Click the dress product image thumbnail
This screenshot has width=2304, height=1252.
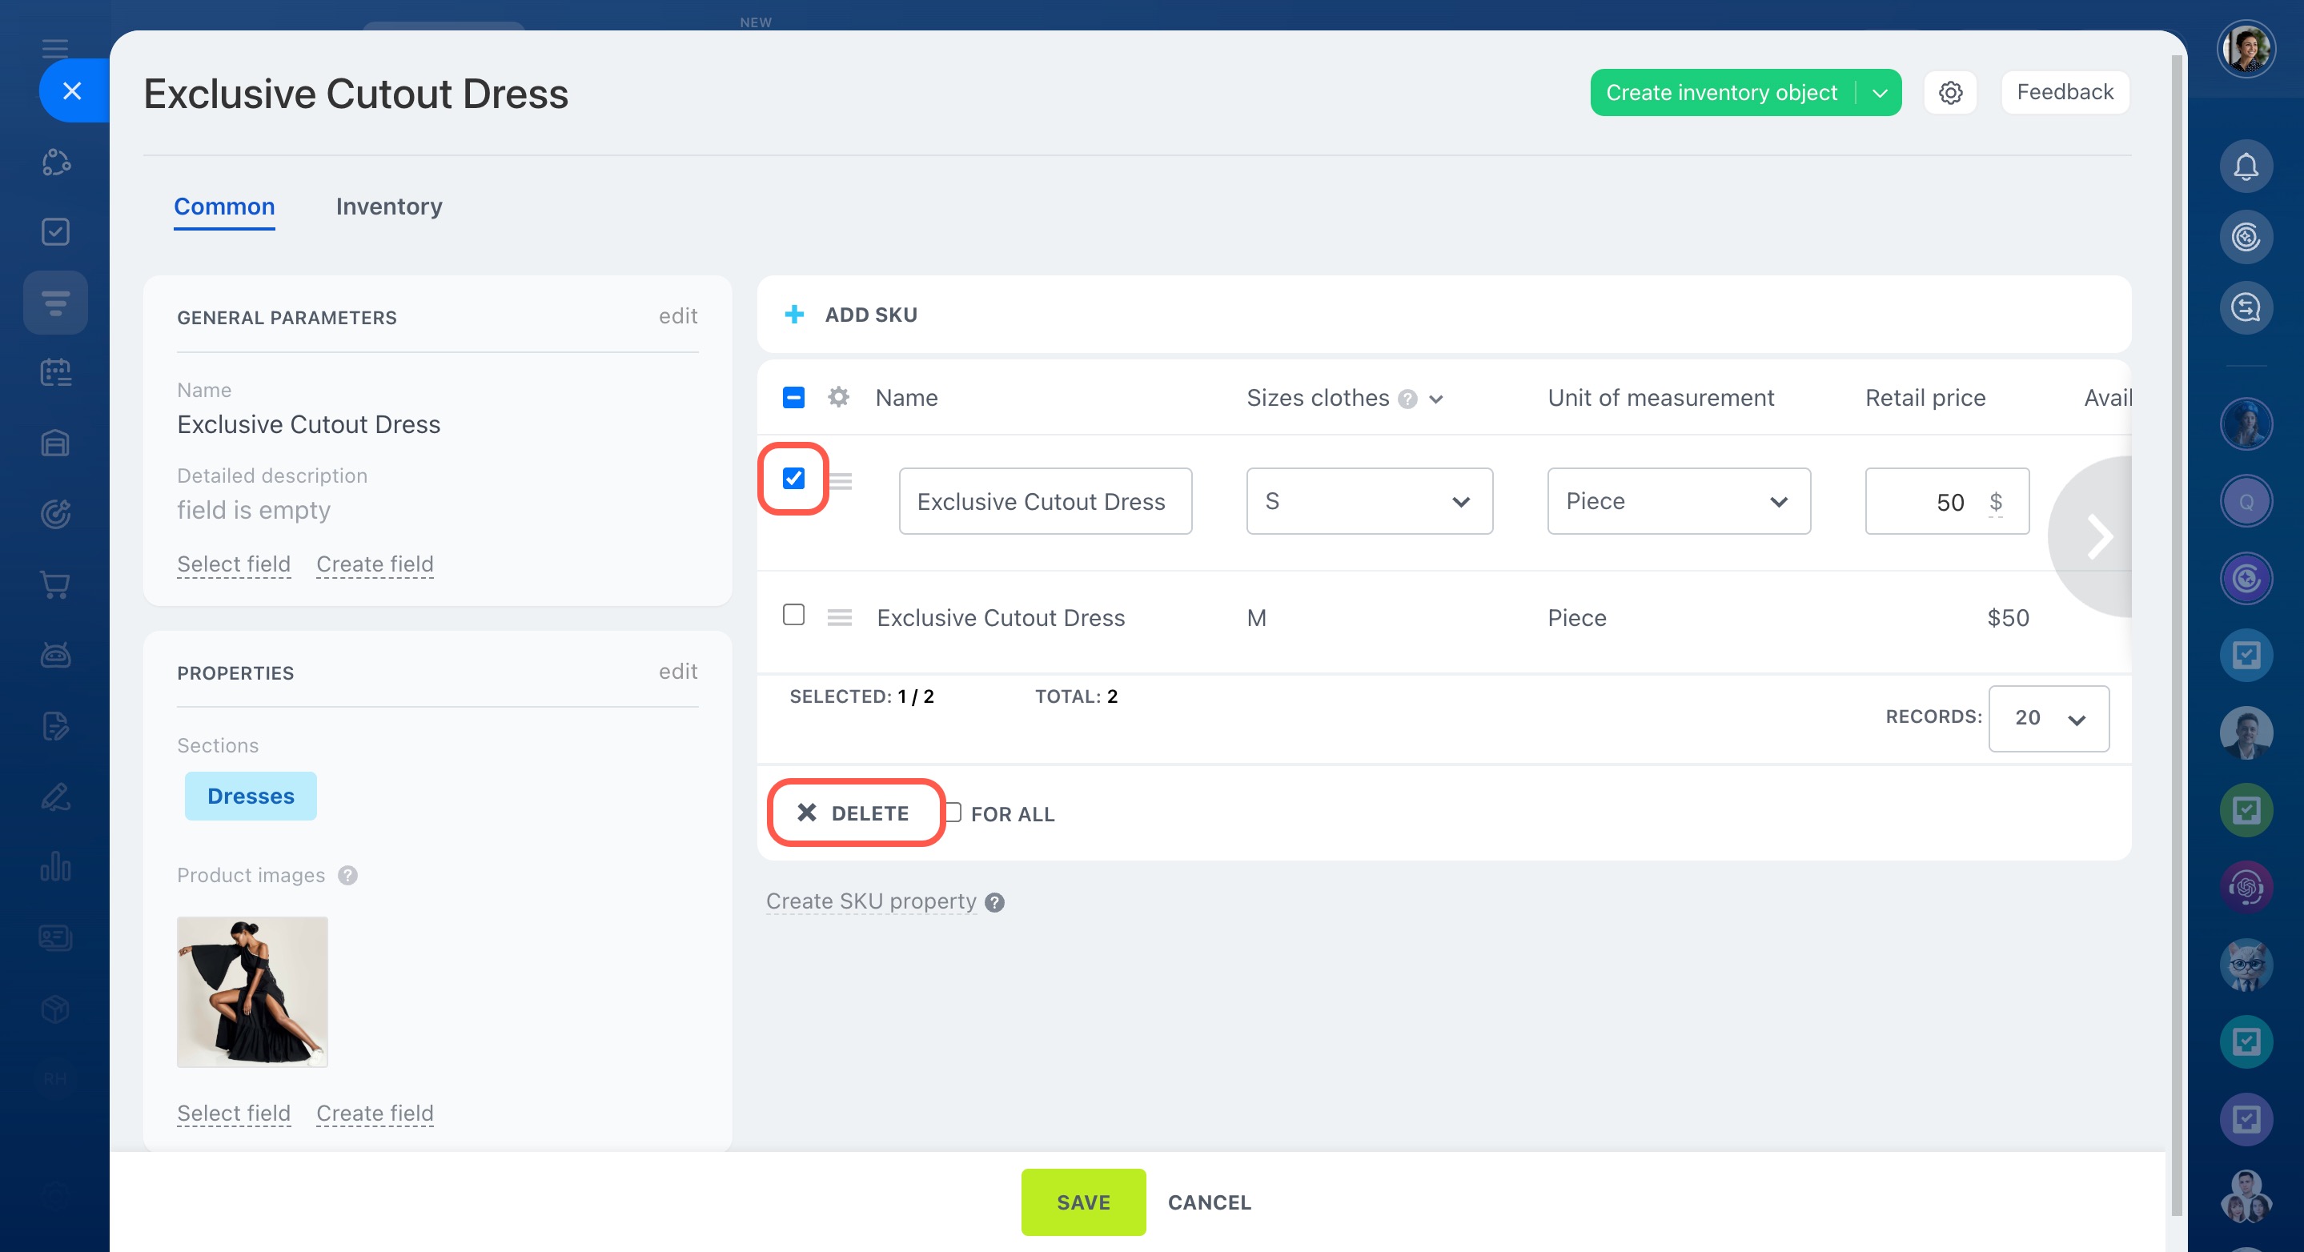click(x=252, y=992)
